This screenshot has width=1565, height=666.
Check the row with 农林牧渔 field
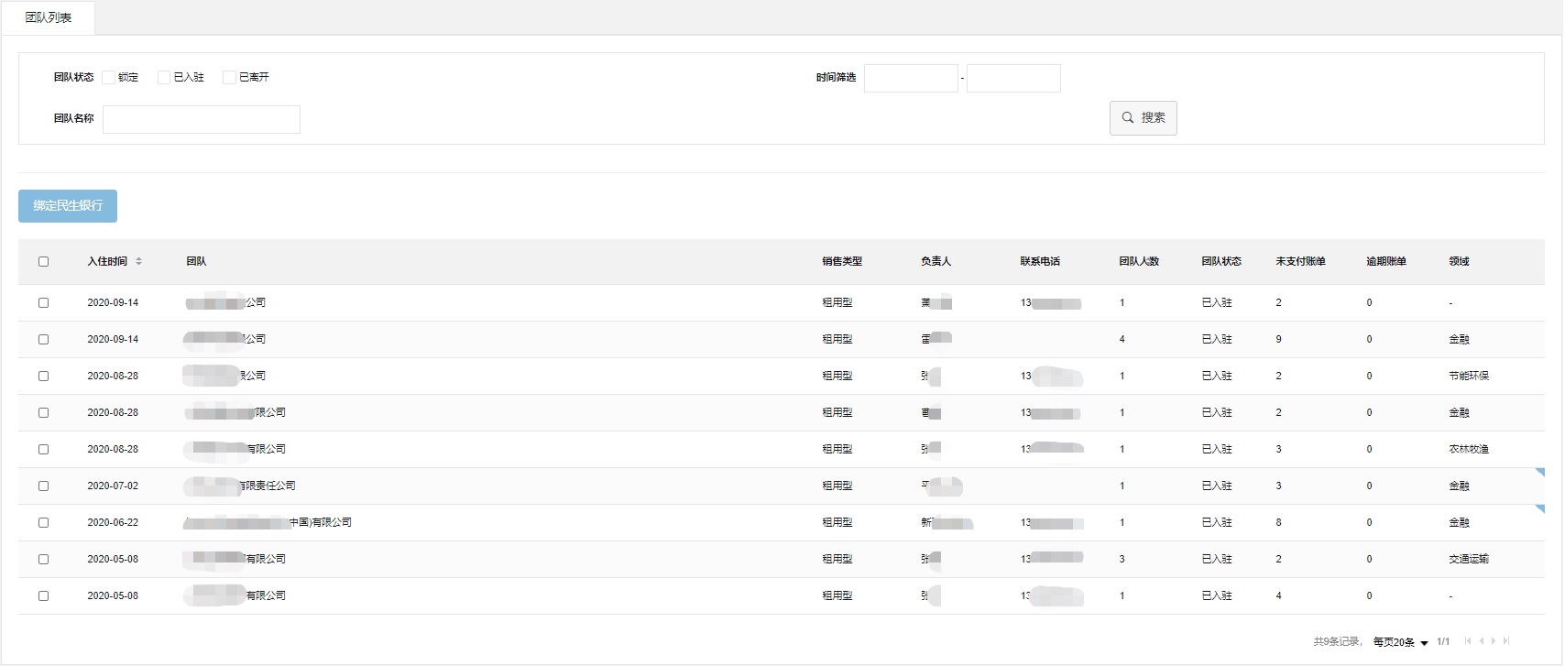point(43,449)
